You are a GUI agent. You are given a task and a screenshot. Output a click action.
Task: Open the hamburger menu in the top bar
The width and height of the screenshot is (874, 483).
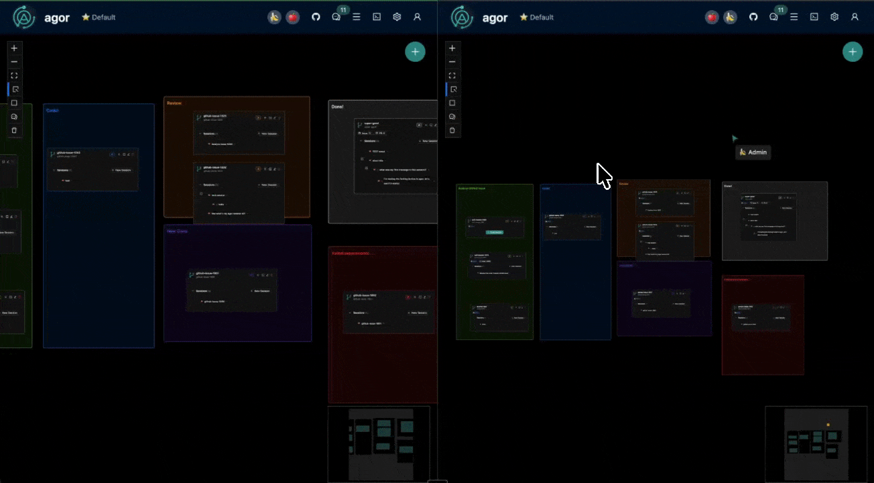click(x=356, y=17)
